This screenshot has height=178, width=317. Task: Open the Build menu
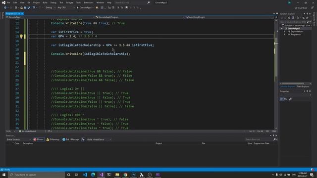pyautogui.click(x=45, y=2)
